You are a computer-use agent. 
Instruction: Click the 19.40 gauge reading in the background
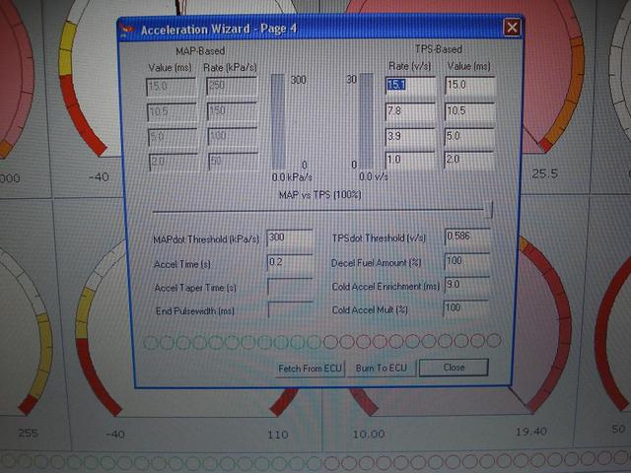[530, 432]
